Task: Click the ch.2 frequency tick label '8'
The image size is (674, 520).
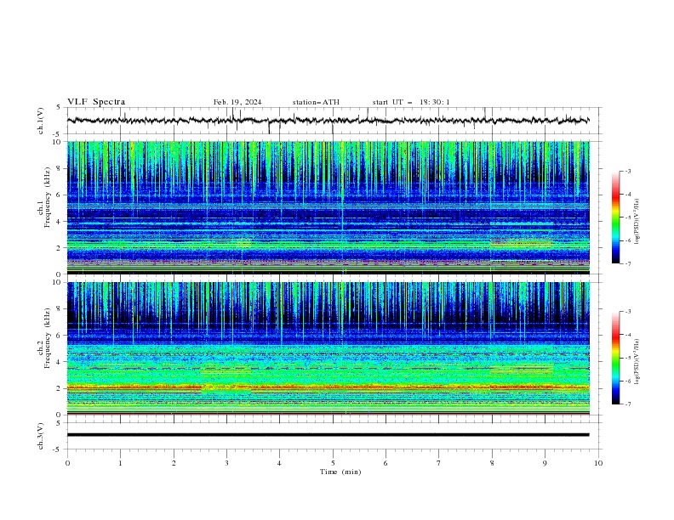Action: (60, 309)
